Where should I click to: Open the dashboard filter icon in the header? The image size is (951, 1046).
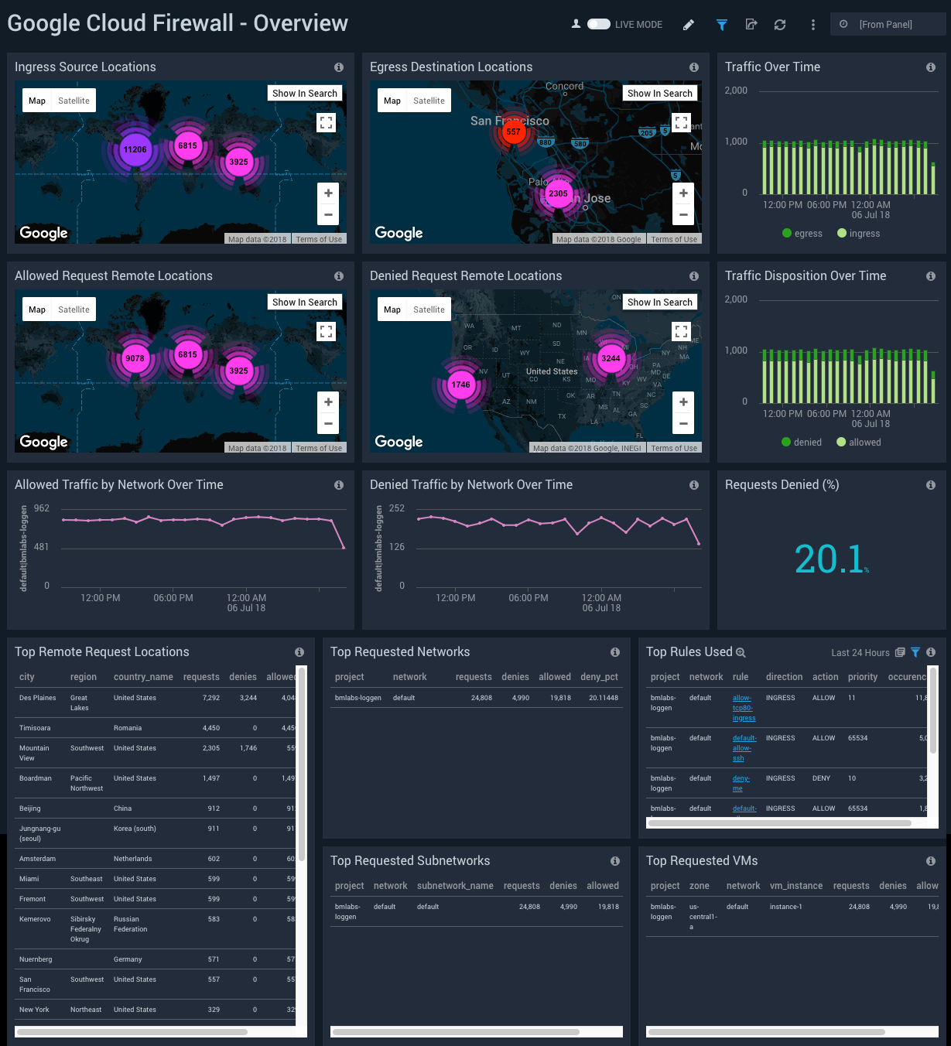pyautogui.click(x=721, y=24)
